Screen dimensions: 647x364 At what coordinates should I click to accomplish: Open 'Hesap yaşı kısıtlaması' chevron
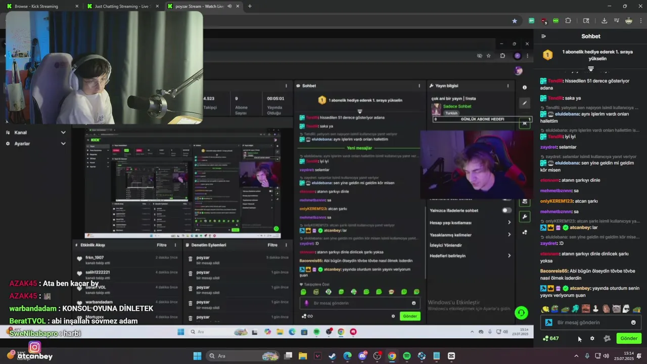coord(509,222)
